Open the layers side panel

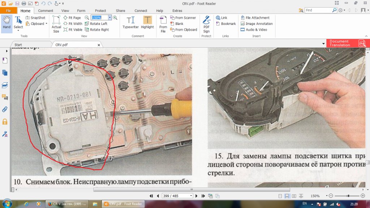tap(5, 85)
